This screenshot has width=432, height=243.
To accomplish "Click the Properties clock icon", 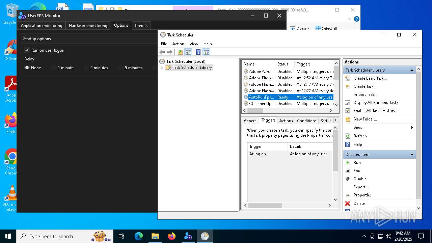I will click(x=348, y=195).
